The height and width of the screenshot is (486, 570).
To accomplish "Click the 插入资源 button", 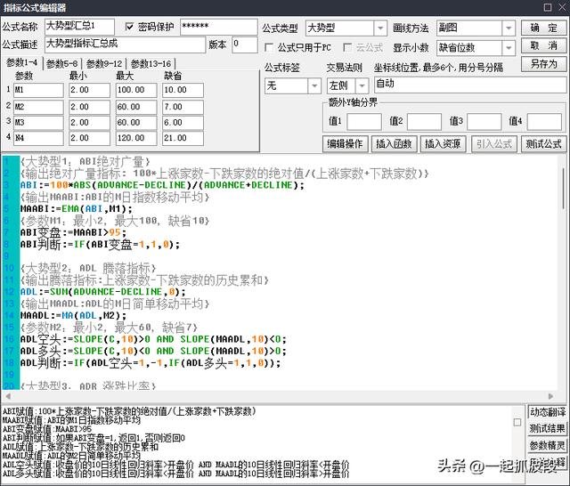I will coord(443,144).
